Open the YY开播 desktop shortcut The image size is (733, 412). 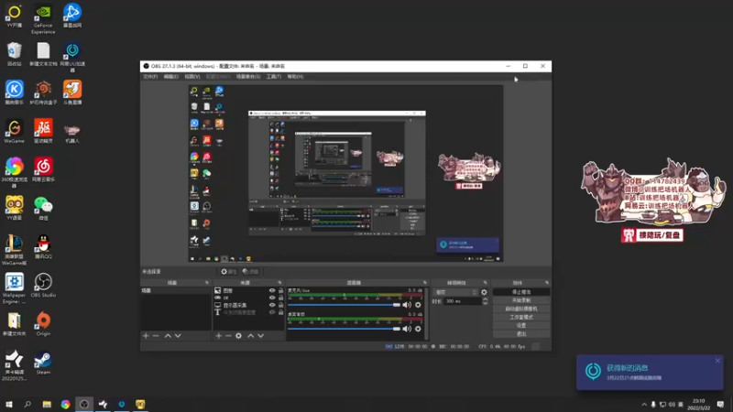pos(14,16)
